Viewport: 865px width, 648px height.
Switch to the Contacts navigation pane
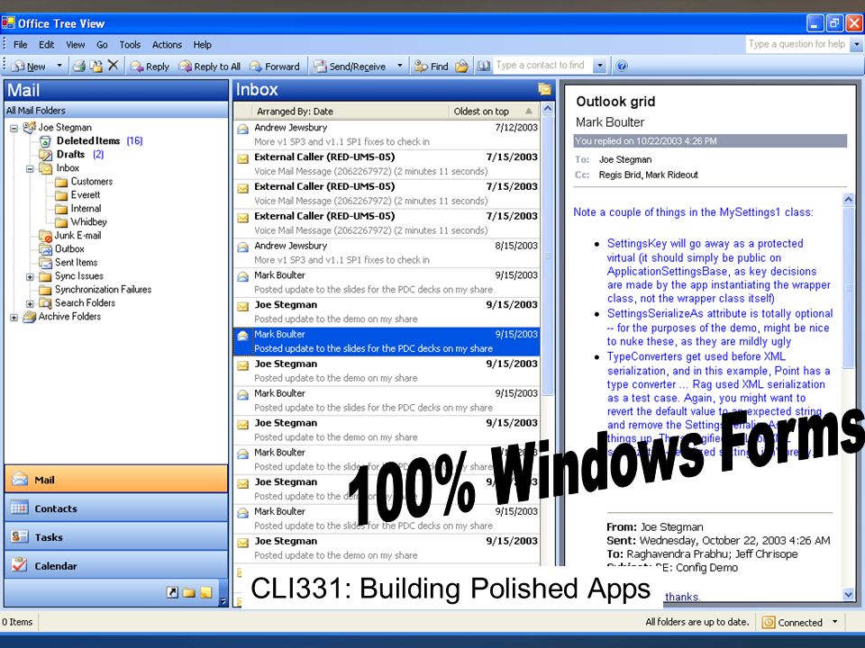pyautogui.click(x=116, y=508)
